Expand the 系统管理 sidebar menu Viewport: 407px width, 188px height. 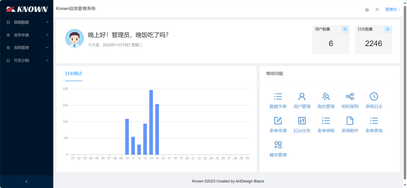coord(26,48)
